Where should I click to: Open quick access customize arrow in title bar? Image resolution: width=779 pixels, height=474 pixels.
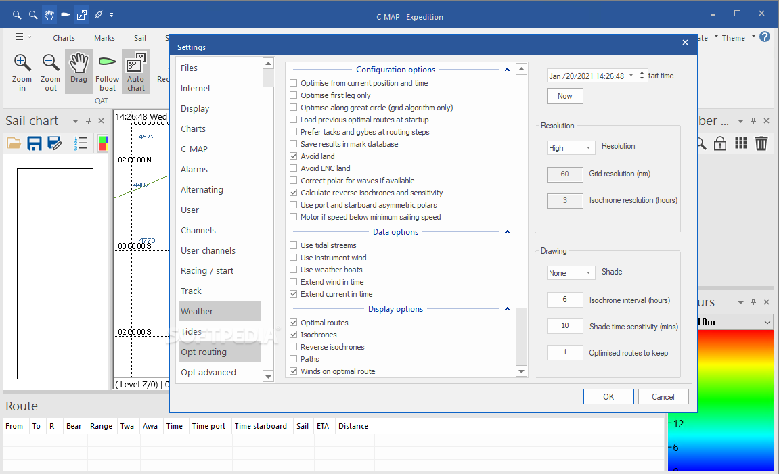[x=111, y=15]
